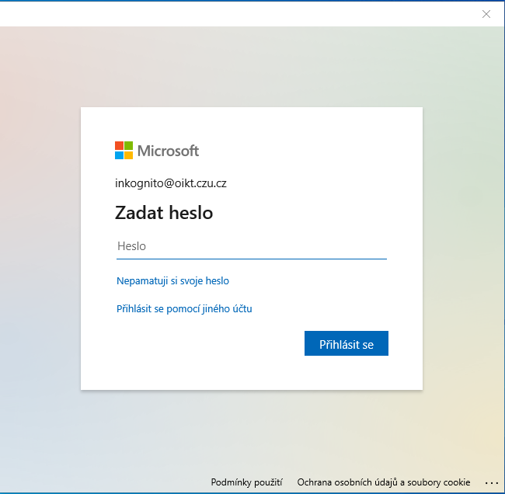Click the Microsoft four-square logo icon
This screenshot has width=505, height=494.
tap(124, 150)
